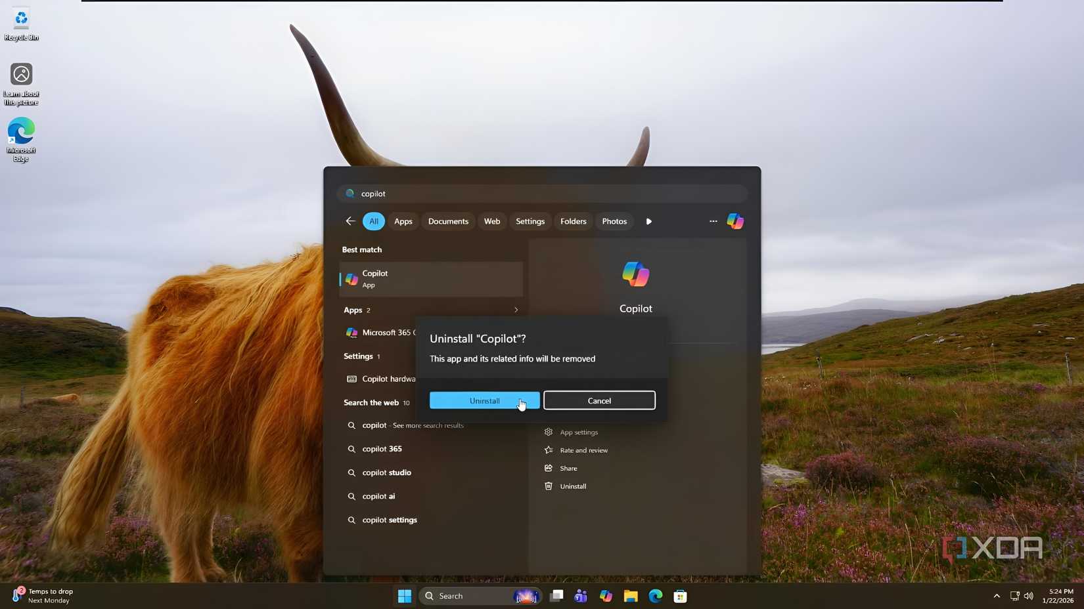Click the Uninstall trash icon
This screenshot has width=1084, height=609.
[549, 486]
